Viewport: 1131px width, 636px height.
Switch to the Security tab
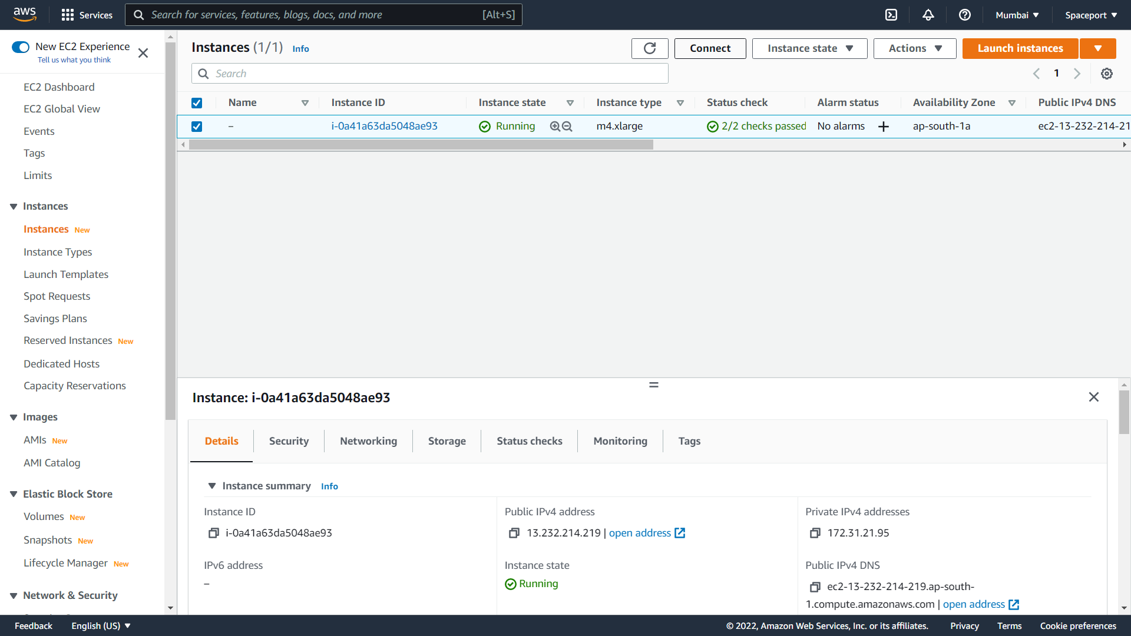pyautogui.click(x=289, y=441)
